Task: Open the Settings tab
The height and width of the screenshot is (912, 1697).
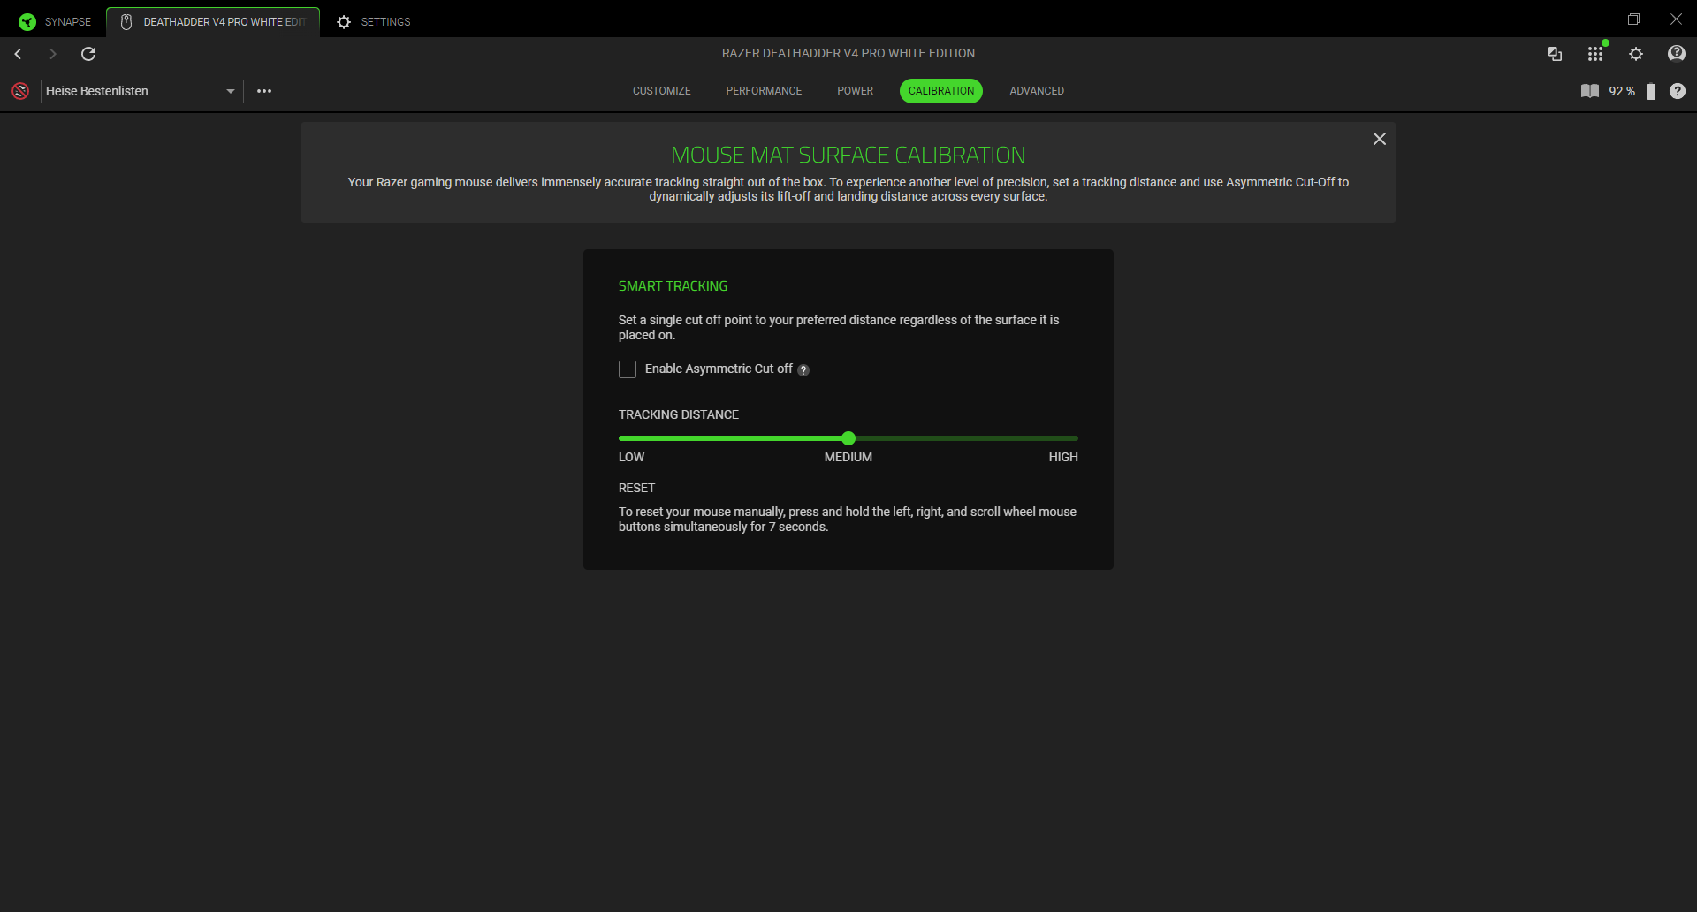Action: tap(374, 21)
